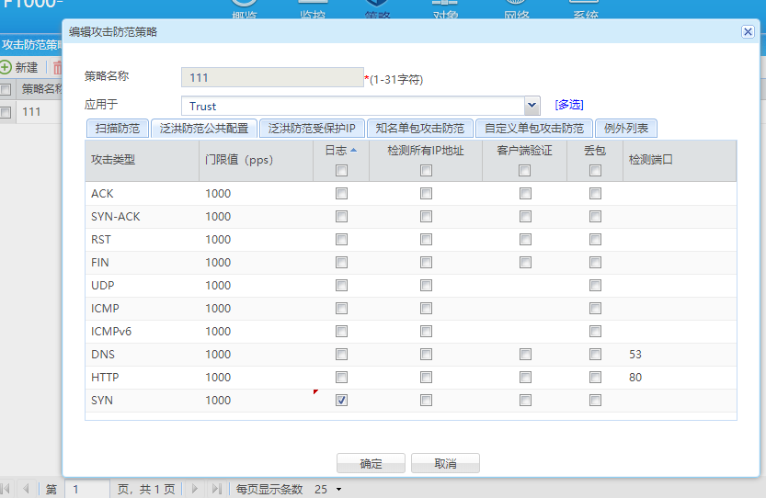Click the 确定 button
Image resolution: width=766 pixels, height=498 pixels.
(x=371, y=463)
